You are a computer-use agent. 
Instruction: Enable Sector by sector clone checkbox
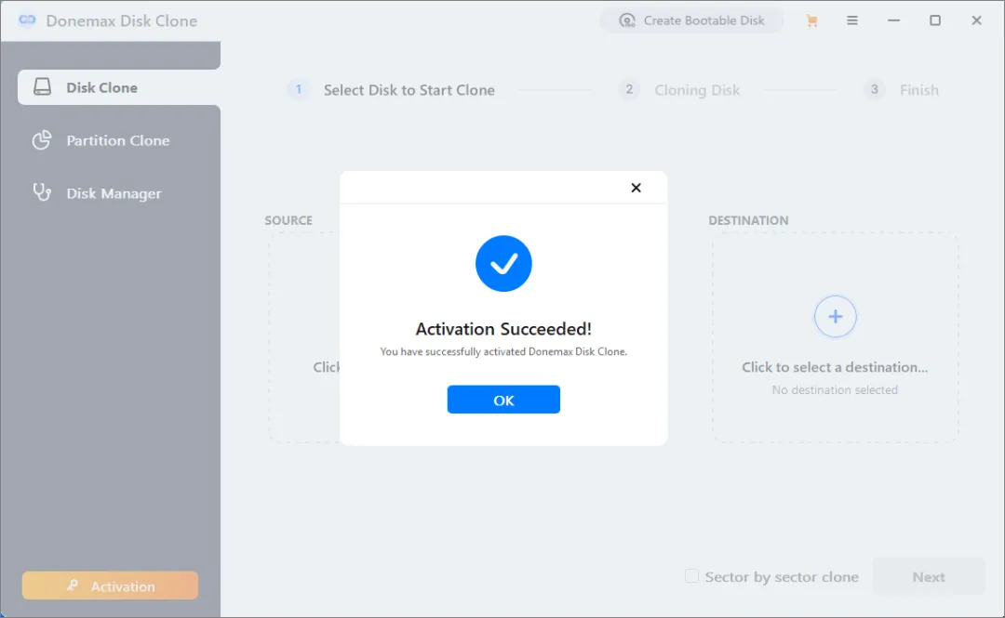pos(691,576)
